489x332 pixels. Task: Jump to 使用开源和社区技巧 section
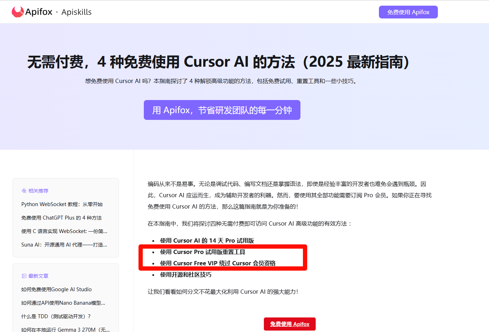click(x=185, y=275)
